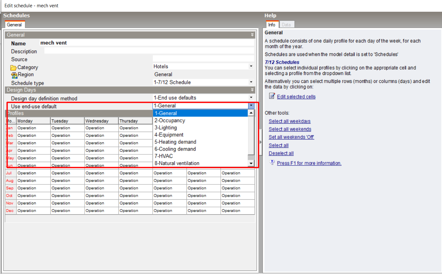Click the dropdown list scroll-up arrow
The height and width of the screenshot is (274, 442).
tap(251, 113)
